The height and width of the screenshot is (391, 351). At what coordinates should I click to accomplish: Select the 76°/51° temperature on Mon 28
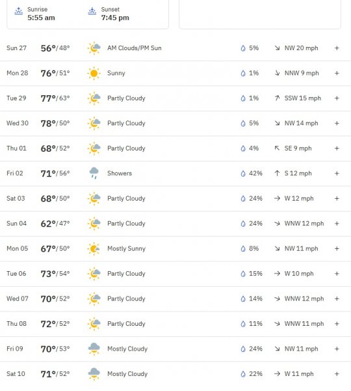click(55, 73)
